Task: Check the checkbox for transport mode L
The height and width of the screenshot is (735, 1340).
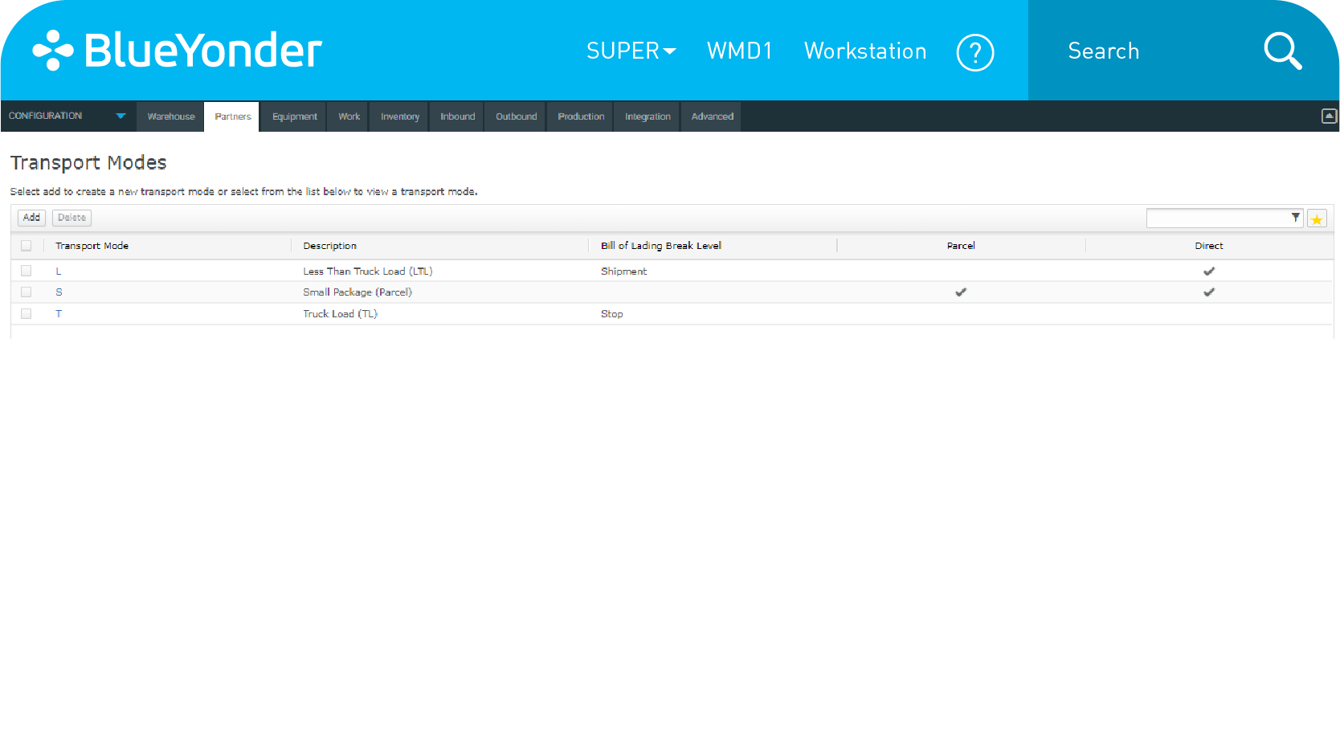Action: (26, 271)
